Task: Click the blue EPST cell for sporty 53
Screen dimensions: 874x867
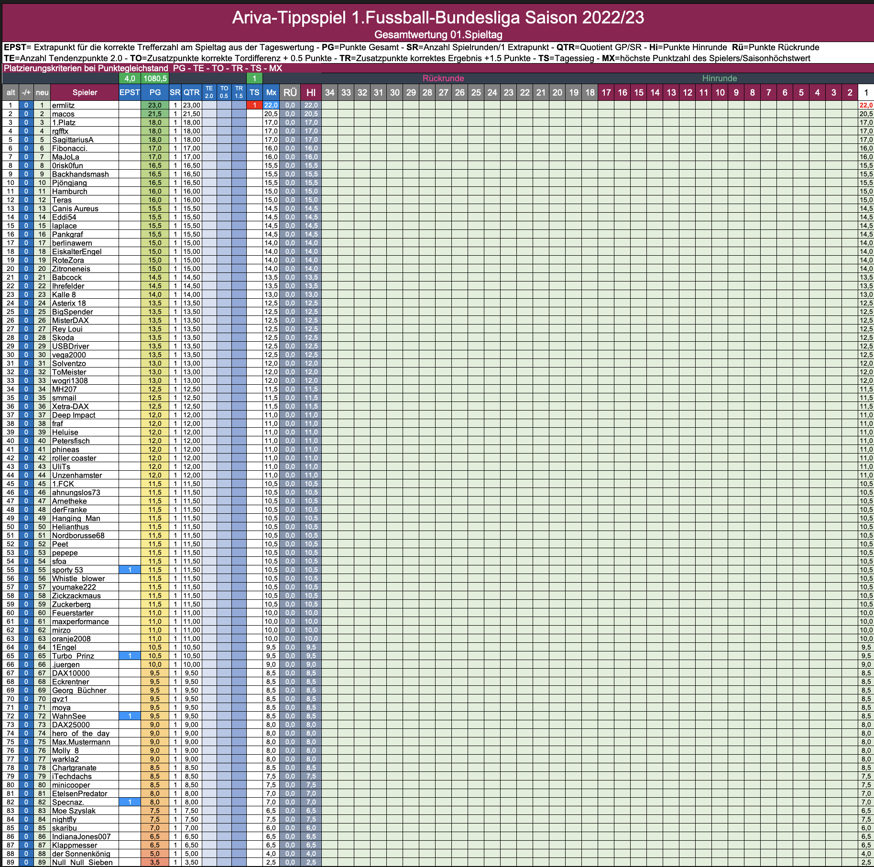Action: pos(130,570)
